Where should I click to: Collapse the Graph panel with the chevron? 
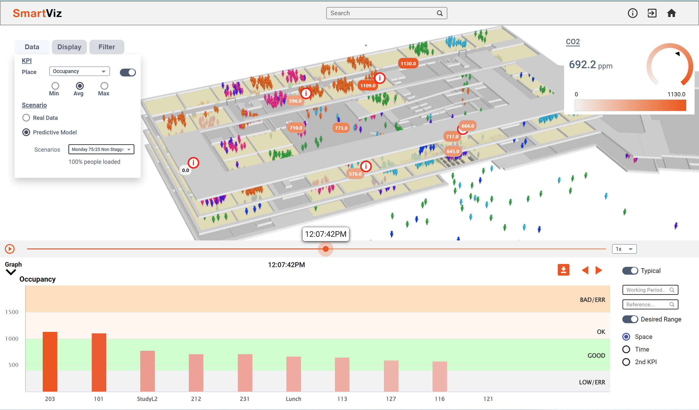tap(11, 272)
